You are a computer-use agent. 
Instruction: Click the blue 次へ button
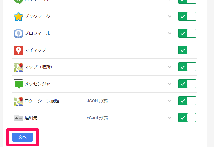(23, 137)
